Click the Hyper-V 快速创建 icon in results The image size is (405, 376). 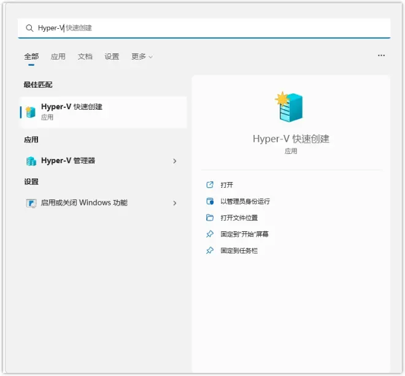31,112
